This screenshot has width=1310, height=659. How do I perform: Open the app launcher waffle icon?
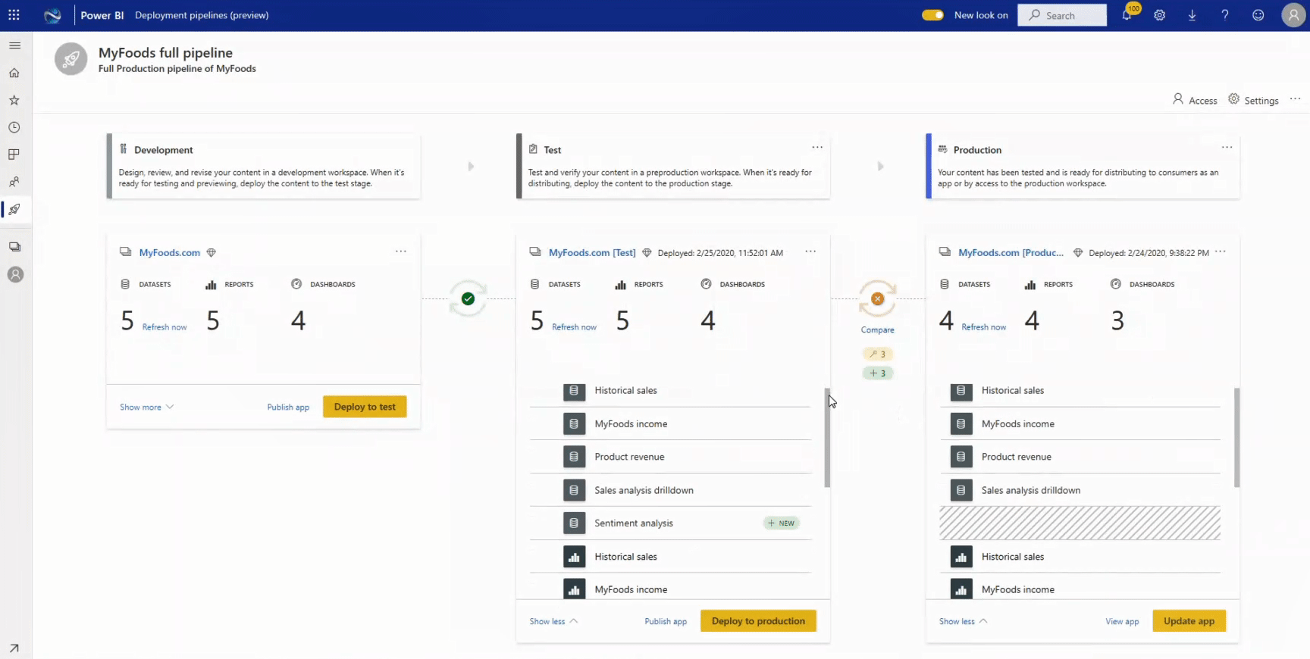click(14, 15)
